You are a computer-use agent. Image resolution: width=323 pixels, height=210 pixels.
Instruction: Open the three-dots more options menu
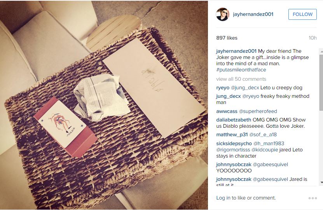point(313,198)
